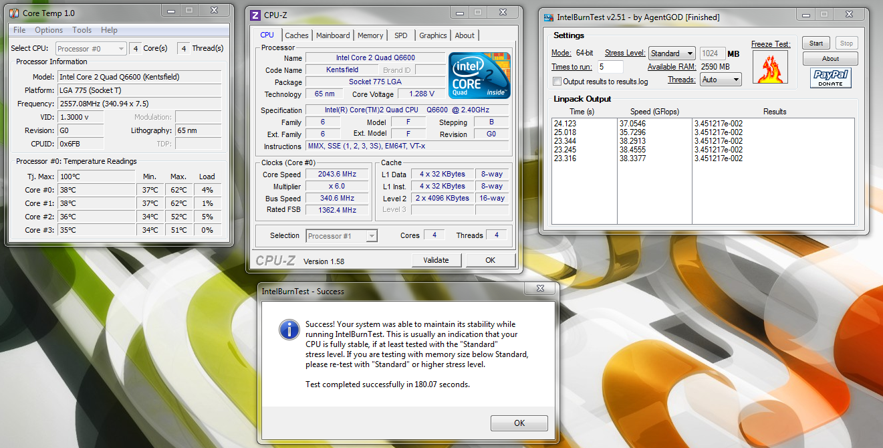
Task: Click the Linpack speed value 38.4555
Action: click(633, 150)
